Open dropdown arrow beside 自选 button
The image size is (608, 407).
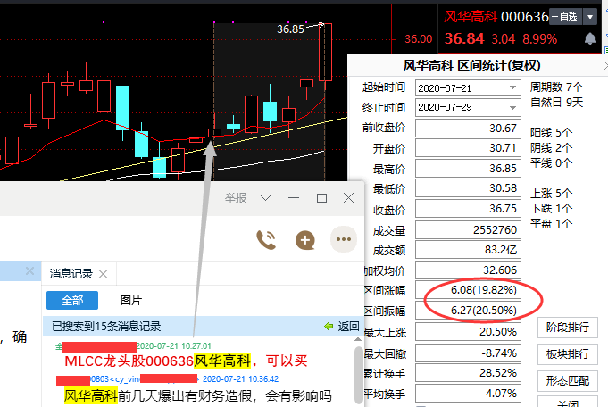coord(590,17)
